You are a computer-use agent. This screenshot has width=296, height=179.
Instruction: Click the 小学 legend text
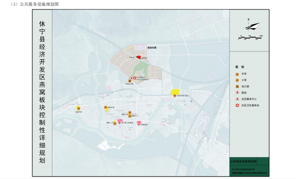coord(244,80)
